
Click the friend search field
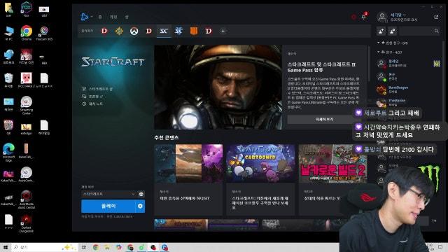click(x=419, y=31)
